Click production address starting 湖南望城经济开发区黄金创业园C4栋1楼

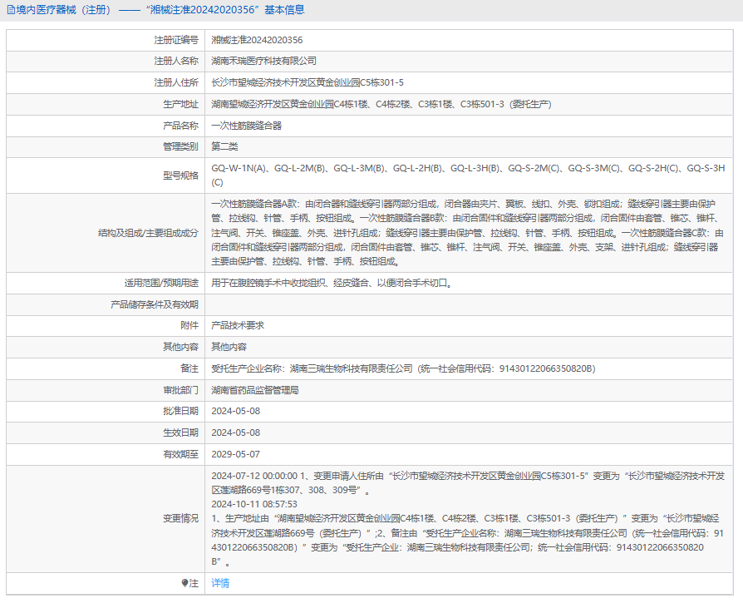tap(381, 104)
